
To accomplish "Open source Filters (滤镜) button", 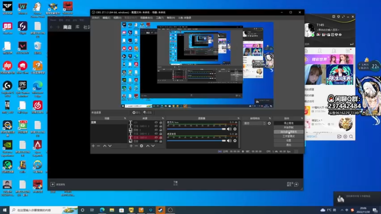I will tap(148, 113).
